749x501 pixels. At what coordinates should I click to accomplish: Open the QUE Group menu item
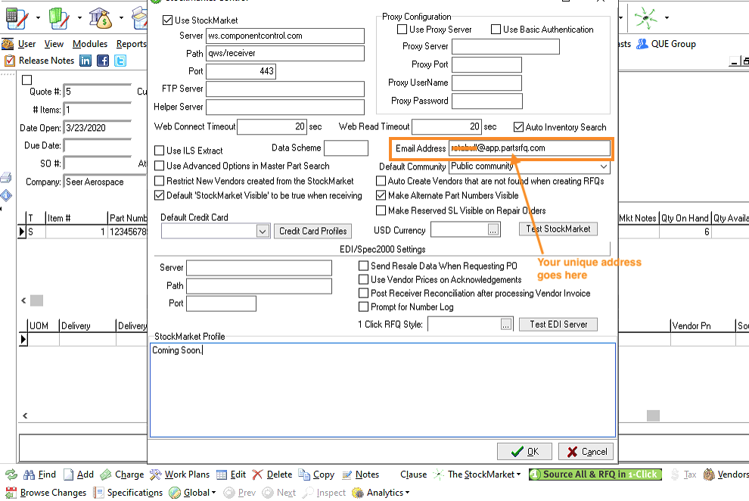click(673, 44)
